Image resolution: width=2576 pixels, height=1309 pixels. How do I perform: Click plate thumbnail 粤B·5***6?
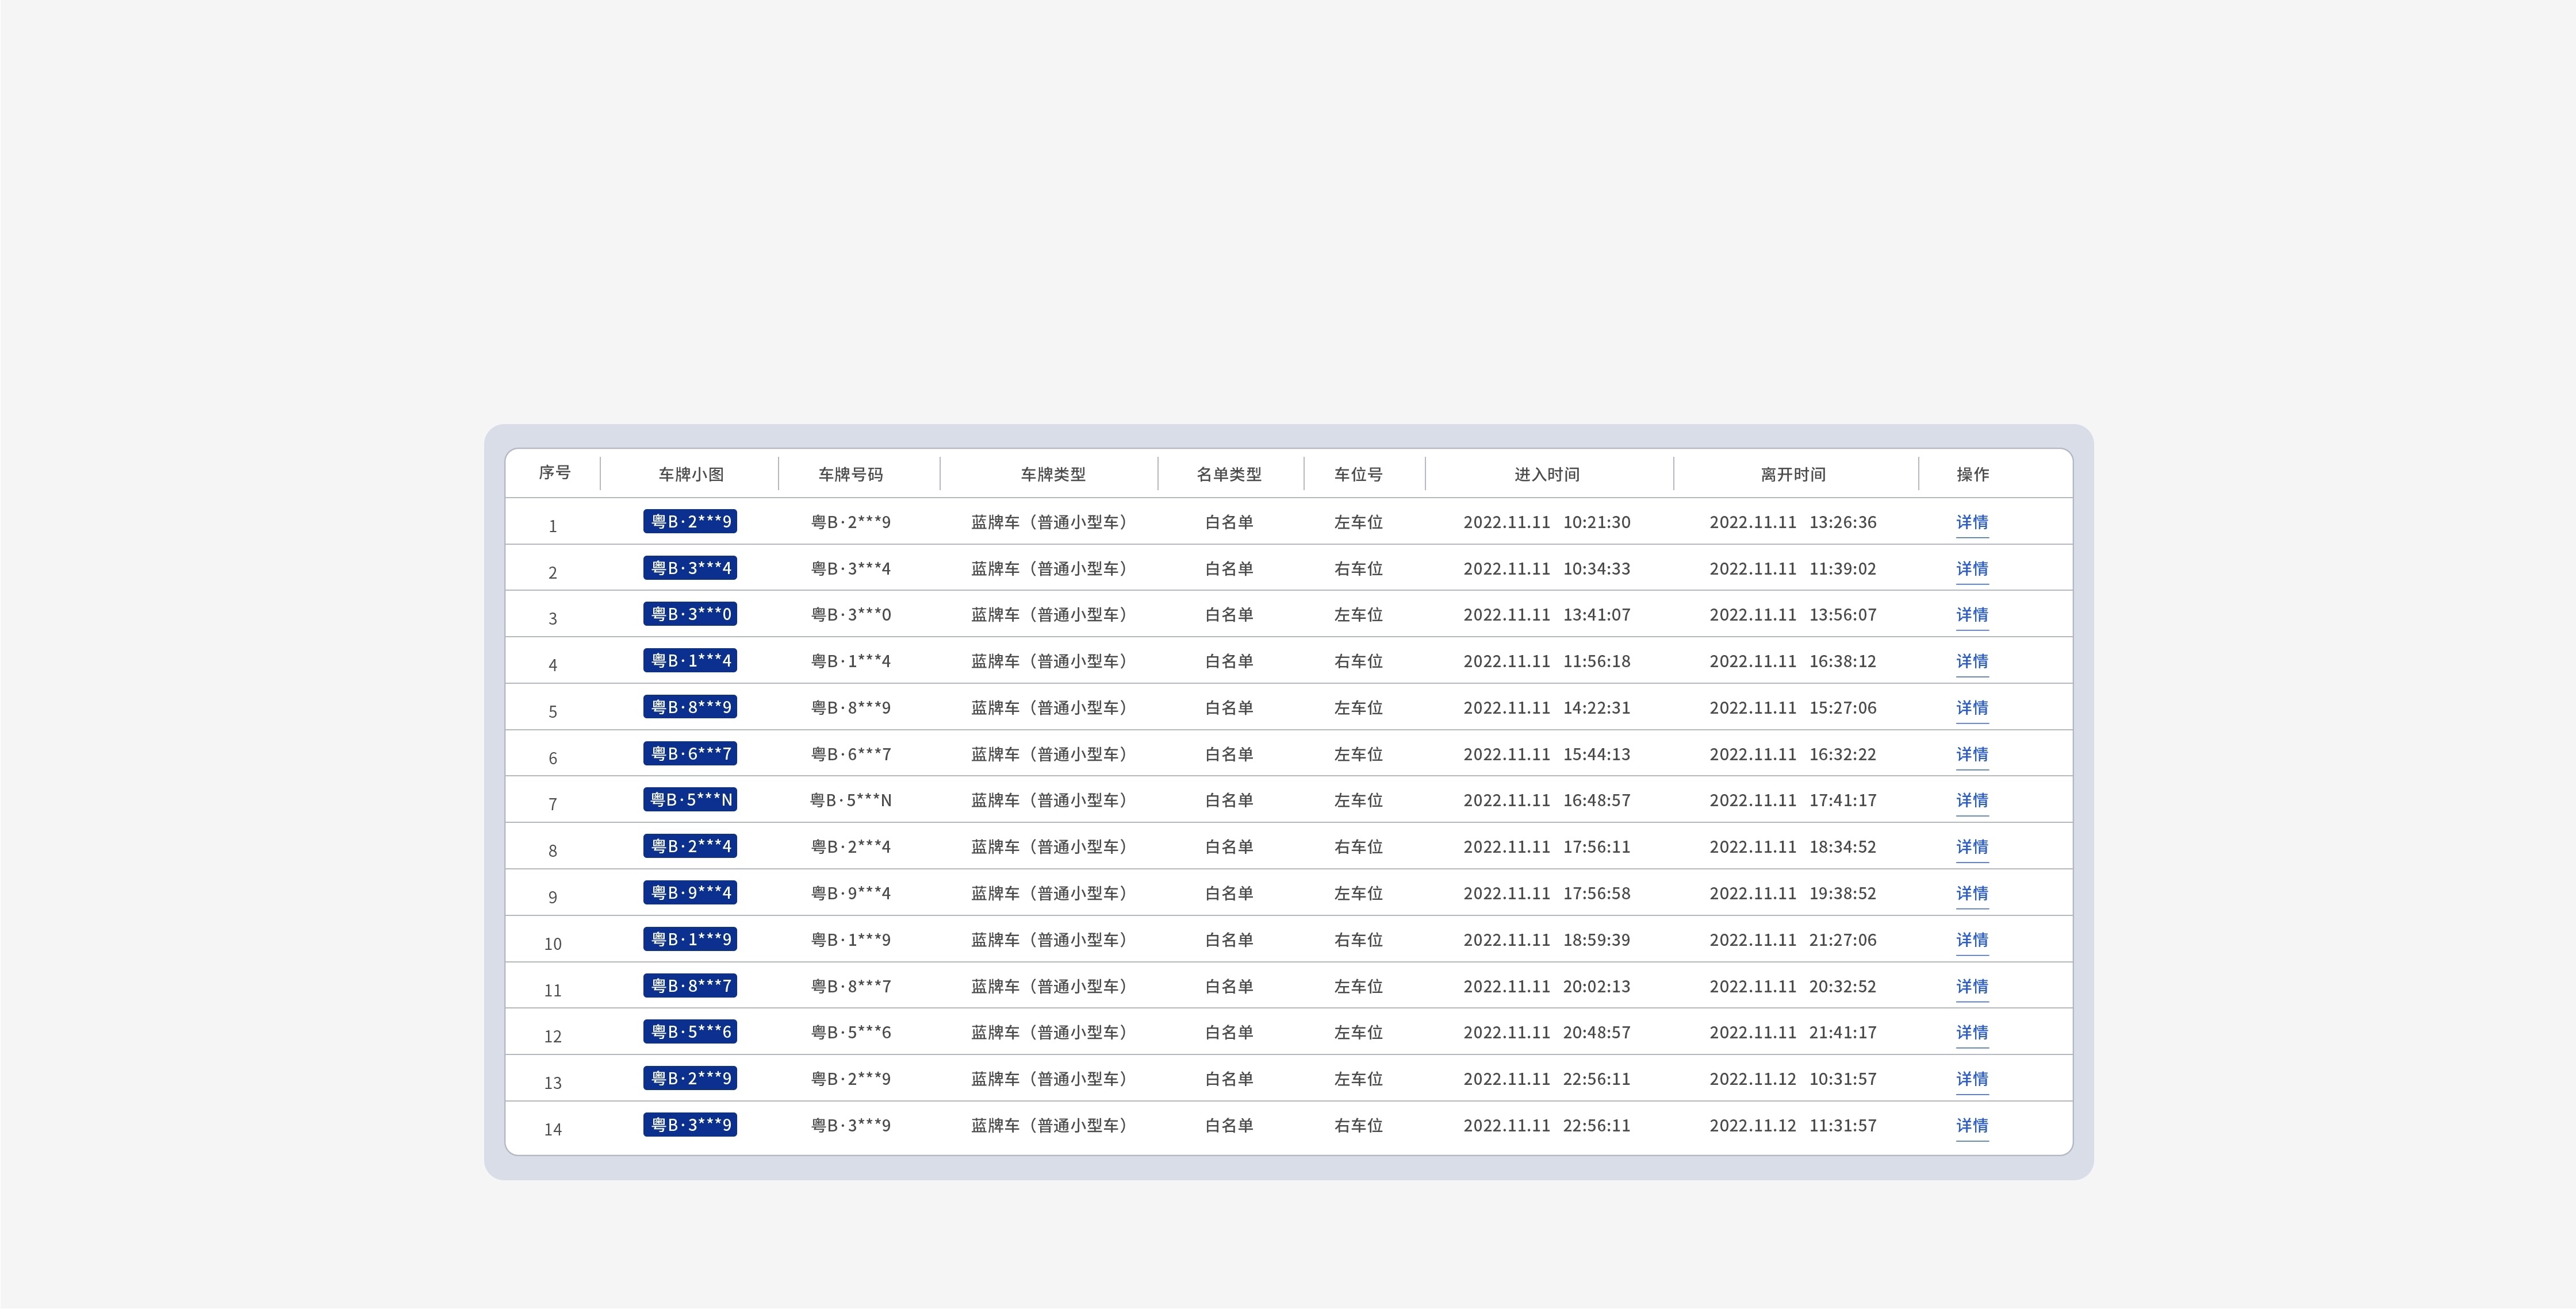point(690,1031)
